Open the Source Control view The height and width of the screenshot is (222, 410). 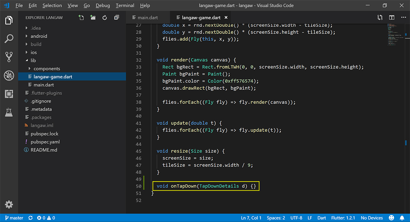[9, 57]
